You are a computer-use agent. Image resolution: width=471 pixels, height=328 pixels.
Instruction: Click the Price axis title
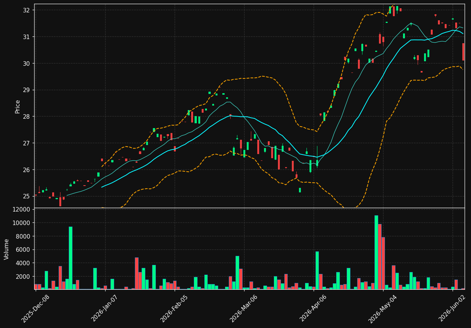click(18, 106)
